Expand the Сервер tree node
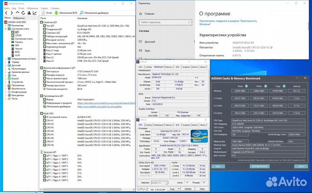Viewport: 312px width, 193px height. (x=6, y=62)
